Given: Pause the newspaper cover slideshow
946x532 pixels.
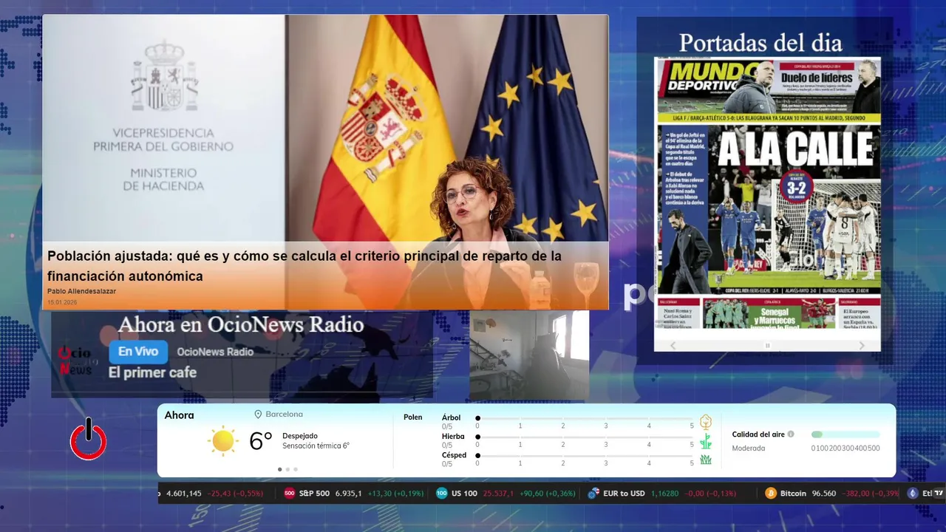Looking at the screenshot, I should 767,345.
